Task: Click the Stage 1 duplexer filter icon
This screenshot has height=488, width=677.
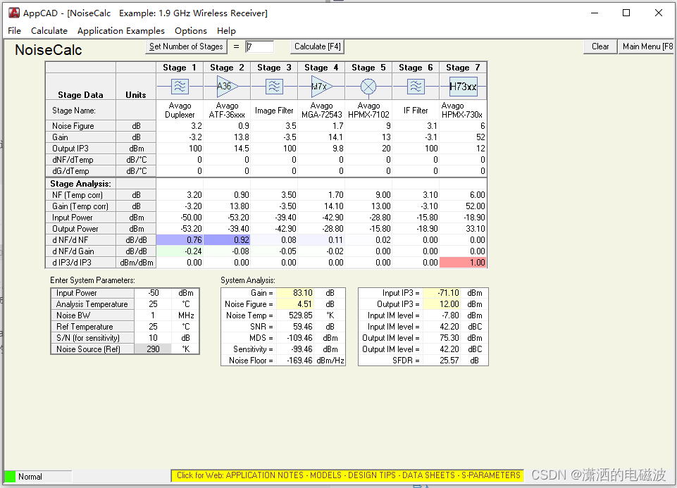Action: tap(180, 87)
